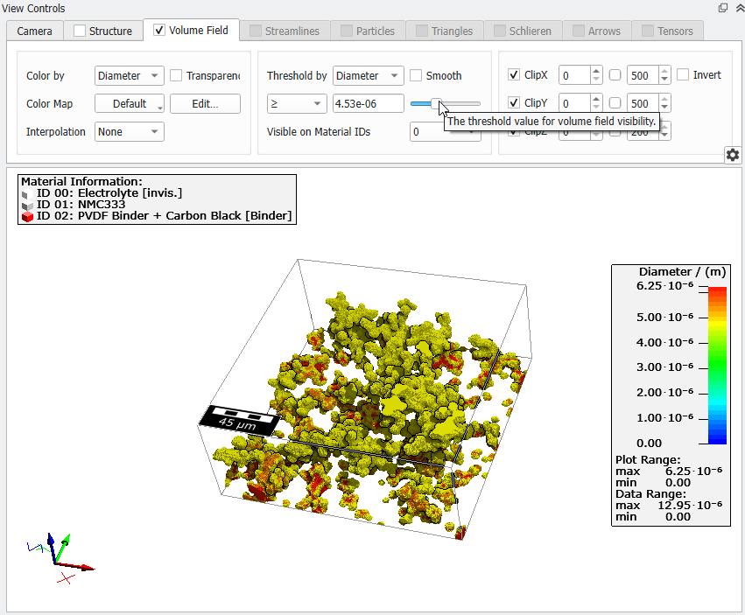Click the 'Plot Range:' legend label
745x615 pixels.
pyautogui.click(x=648, y=460)
